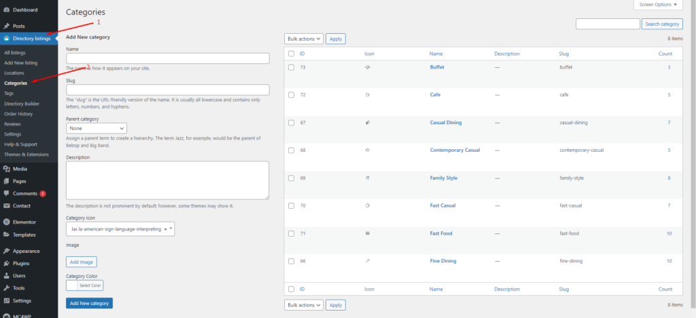Open the Dashboard sidebar icon
The width and height of the screenshot is (696, 318).
(7, 9)
